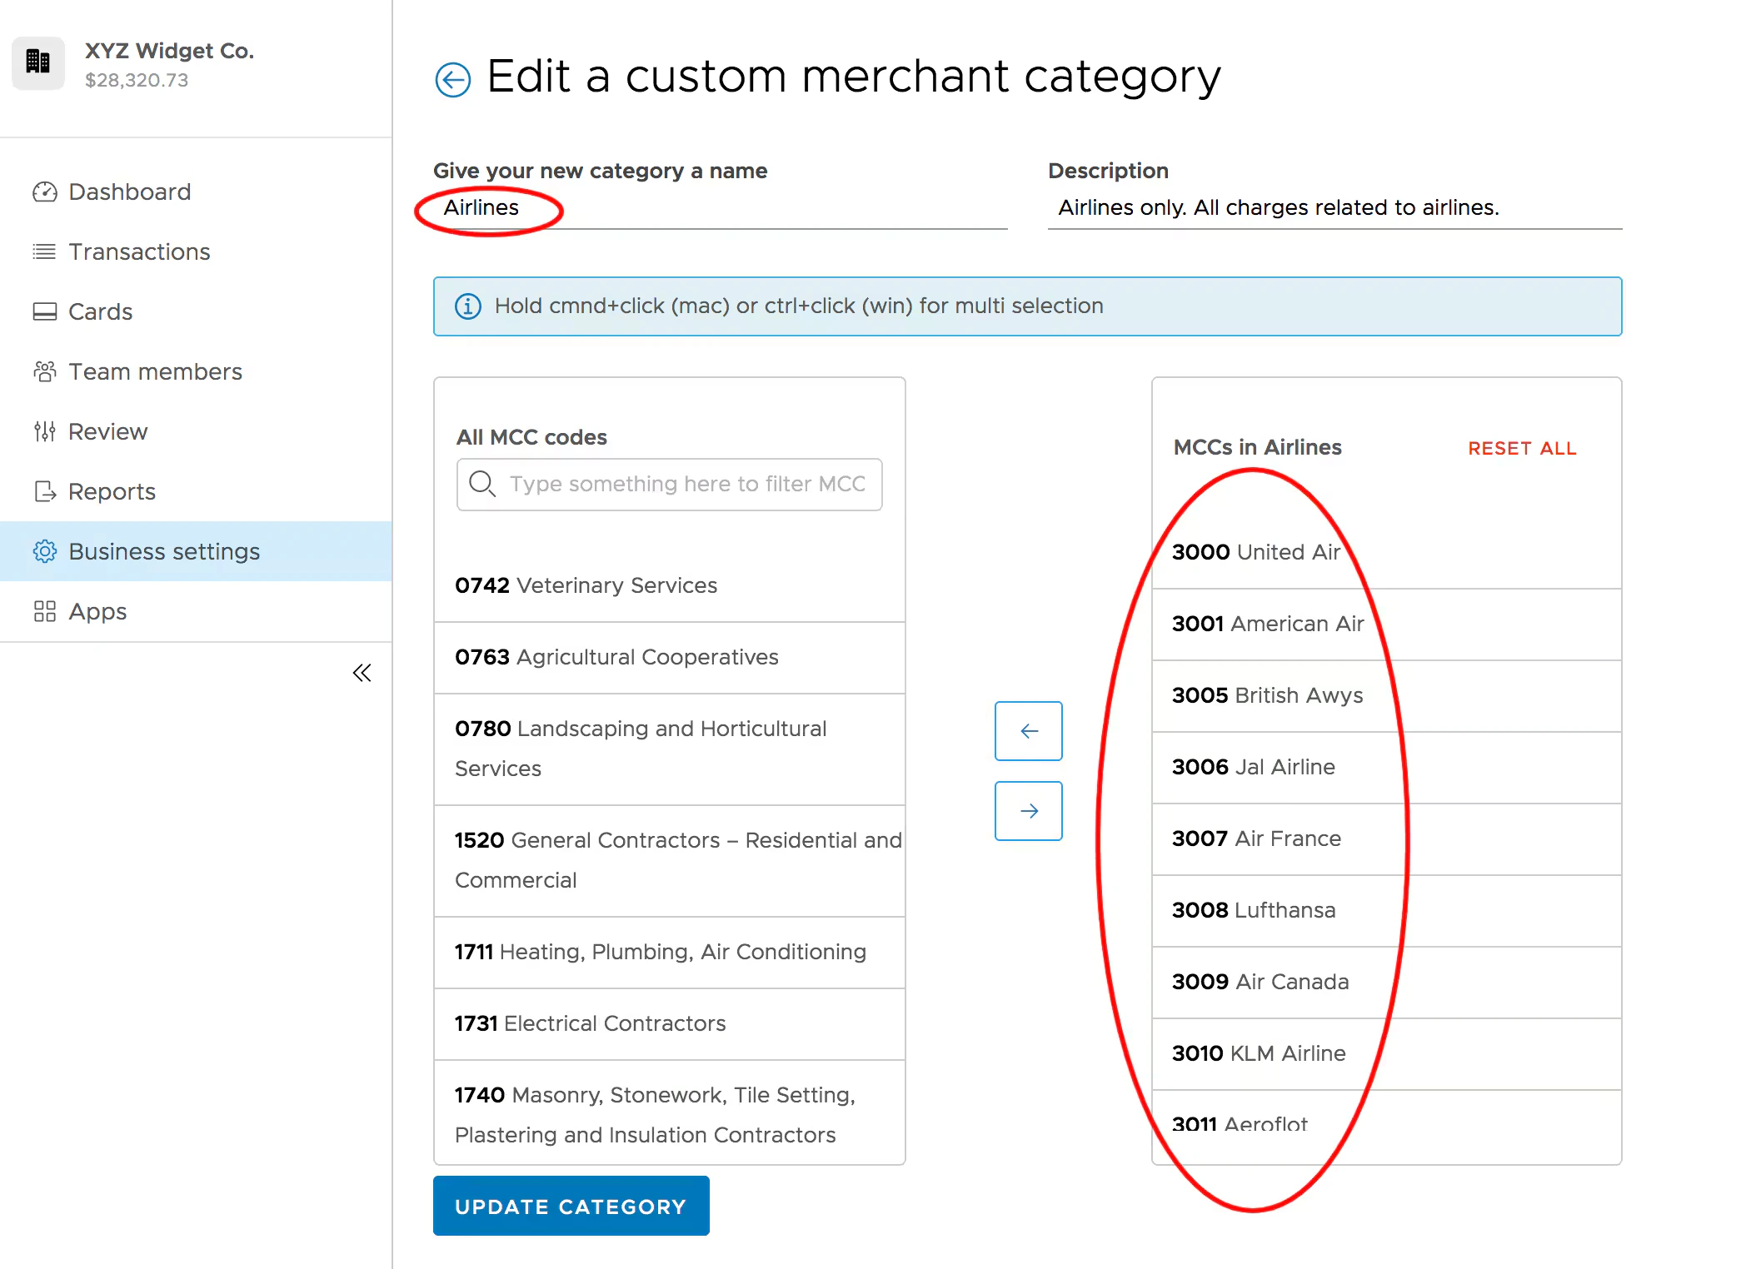
Task: Click the Reports icon in sidebar
Action: (45, 491)
